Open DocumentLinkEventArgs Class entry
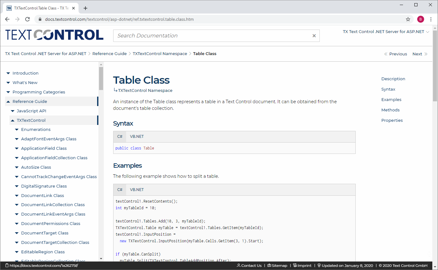Screen dimensions: 438x270 tap(53, 214)
